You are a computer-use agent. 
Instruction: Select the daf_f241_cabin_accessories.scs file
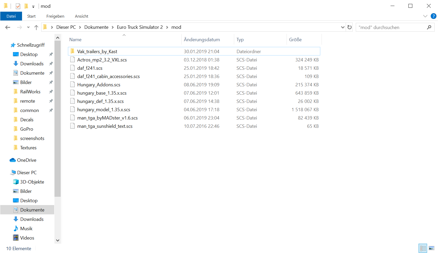click(194, 76)
